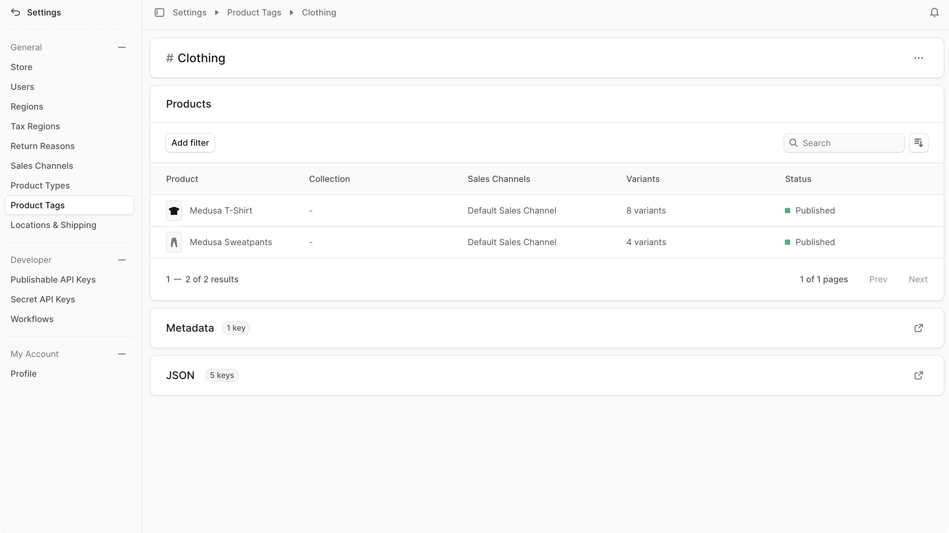Collapse the Developer section
This screenshot has height=533, width=949.
(122, 260)
